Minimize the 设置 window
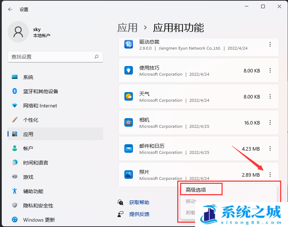 click(247, 6)
